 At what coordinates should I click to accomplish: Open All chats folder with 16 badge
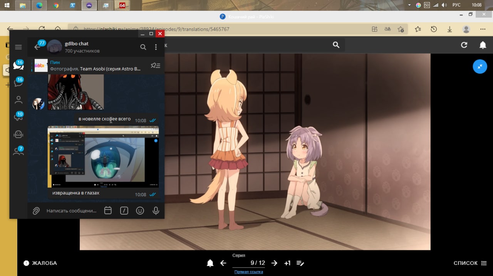[18, 64]
